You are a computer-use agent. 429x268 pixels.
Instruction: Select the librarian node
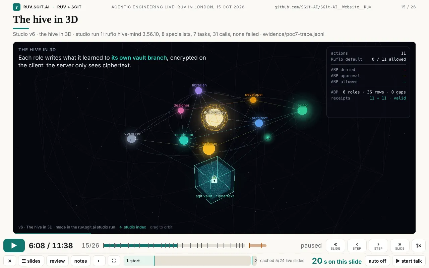click(199, 90)
